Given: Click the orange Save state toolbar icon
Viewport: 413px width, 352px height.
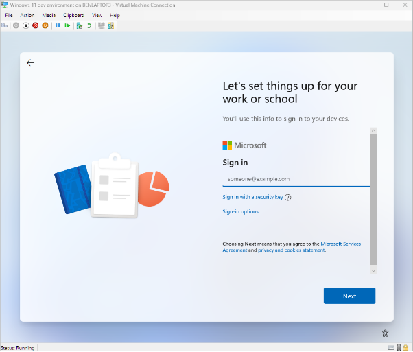Looking at the screenshot, I should point(45,25).
